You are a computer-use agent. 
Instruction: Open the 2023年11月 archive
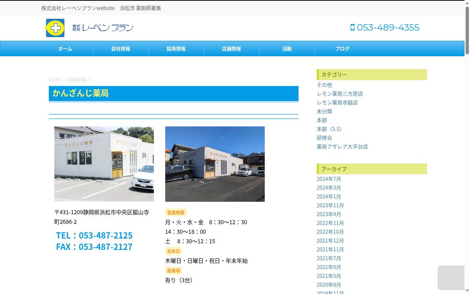pos(330,205)
